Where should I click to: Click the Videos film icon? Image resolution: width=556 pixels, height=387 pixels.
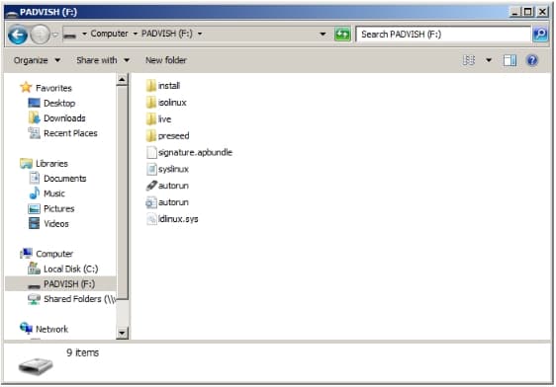[x=34, y=223]
